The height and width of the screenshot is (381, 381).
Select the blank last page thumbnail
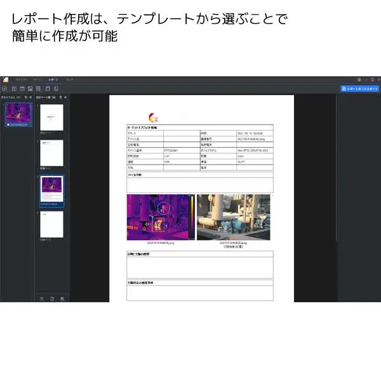[51, 224]
